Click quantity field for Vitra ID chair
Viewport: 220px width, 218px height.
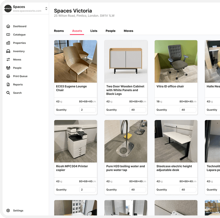pos(188,110)
